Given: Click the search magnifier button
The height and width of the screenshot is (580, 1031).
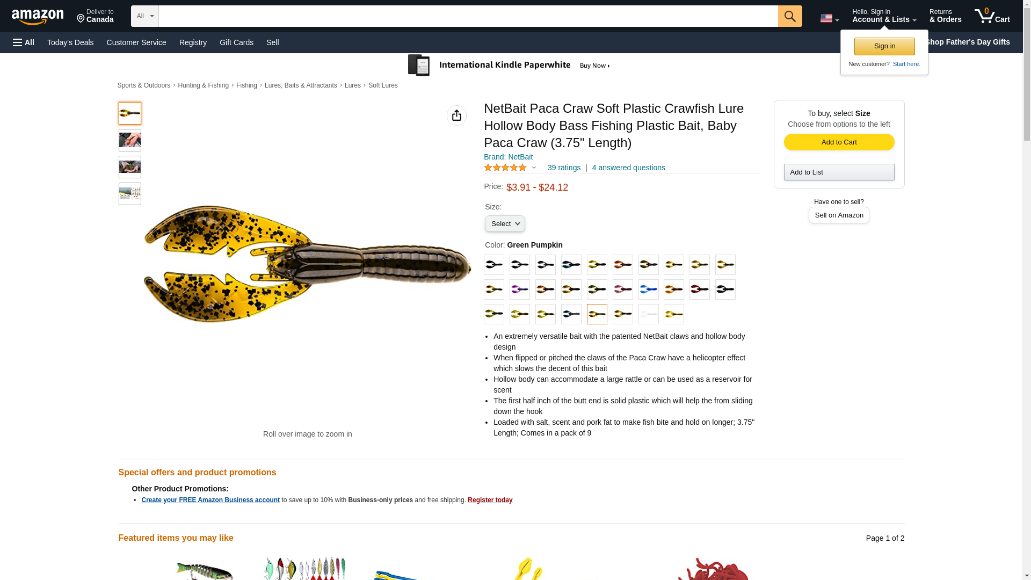Looking at the screenshot, I should tap(789, 16).
